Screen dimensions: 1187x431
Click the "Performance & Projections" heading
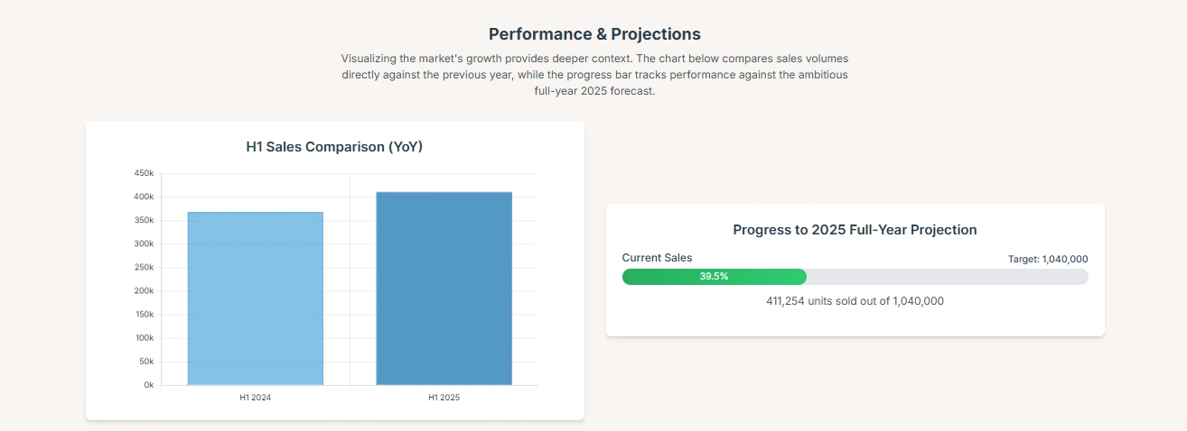click(x=594, y=34)
